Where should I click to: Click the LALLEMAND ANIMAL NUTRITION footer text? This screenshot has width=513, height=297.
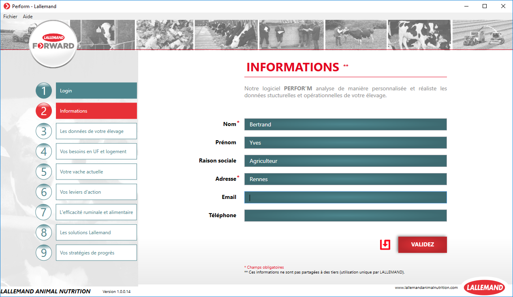(45, 291)
